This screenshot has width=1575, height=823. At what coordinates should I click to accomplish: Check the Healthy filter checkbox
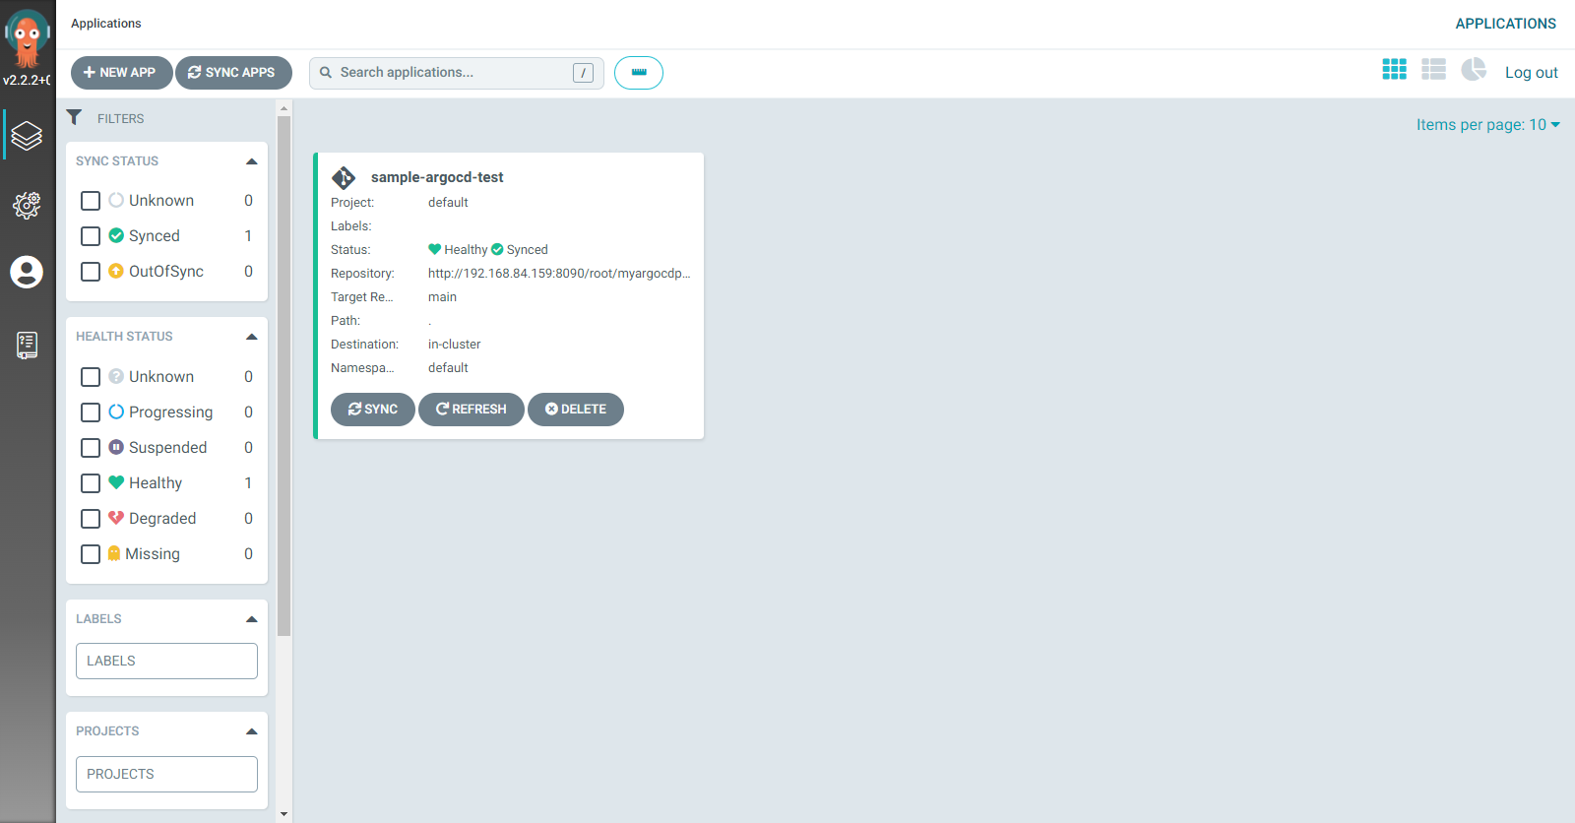(x=91, y=483)
